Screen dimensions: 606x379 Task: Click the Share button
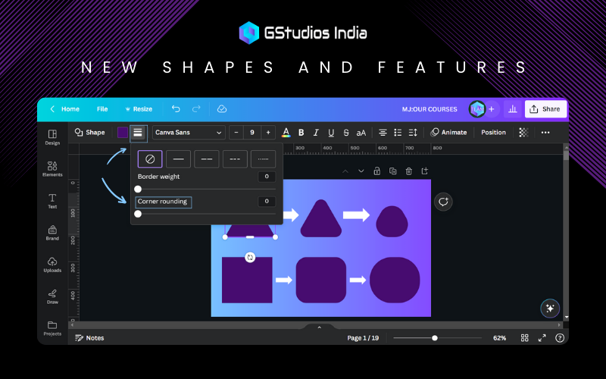[545, 109]
